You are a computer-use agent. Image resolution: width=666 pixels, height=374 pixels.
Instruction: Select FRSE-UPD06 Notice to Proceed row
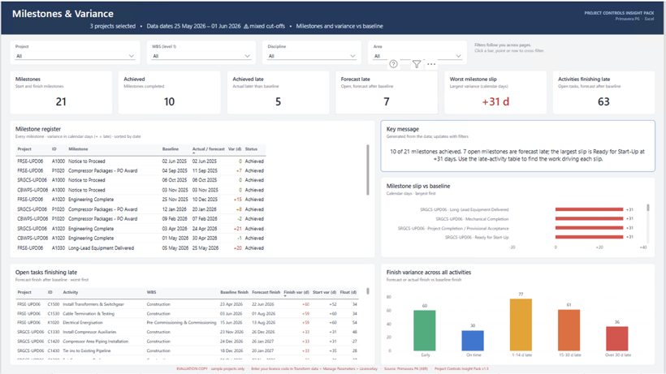click(x=141, y=161)
